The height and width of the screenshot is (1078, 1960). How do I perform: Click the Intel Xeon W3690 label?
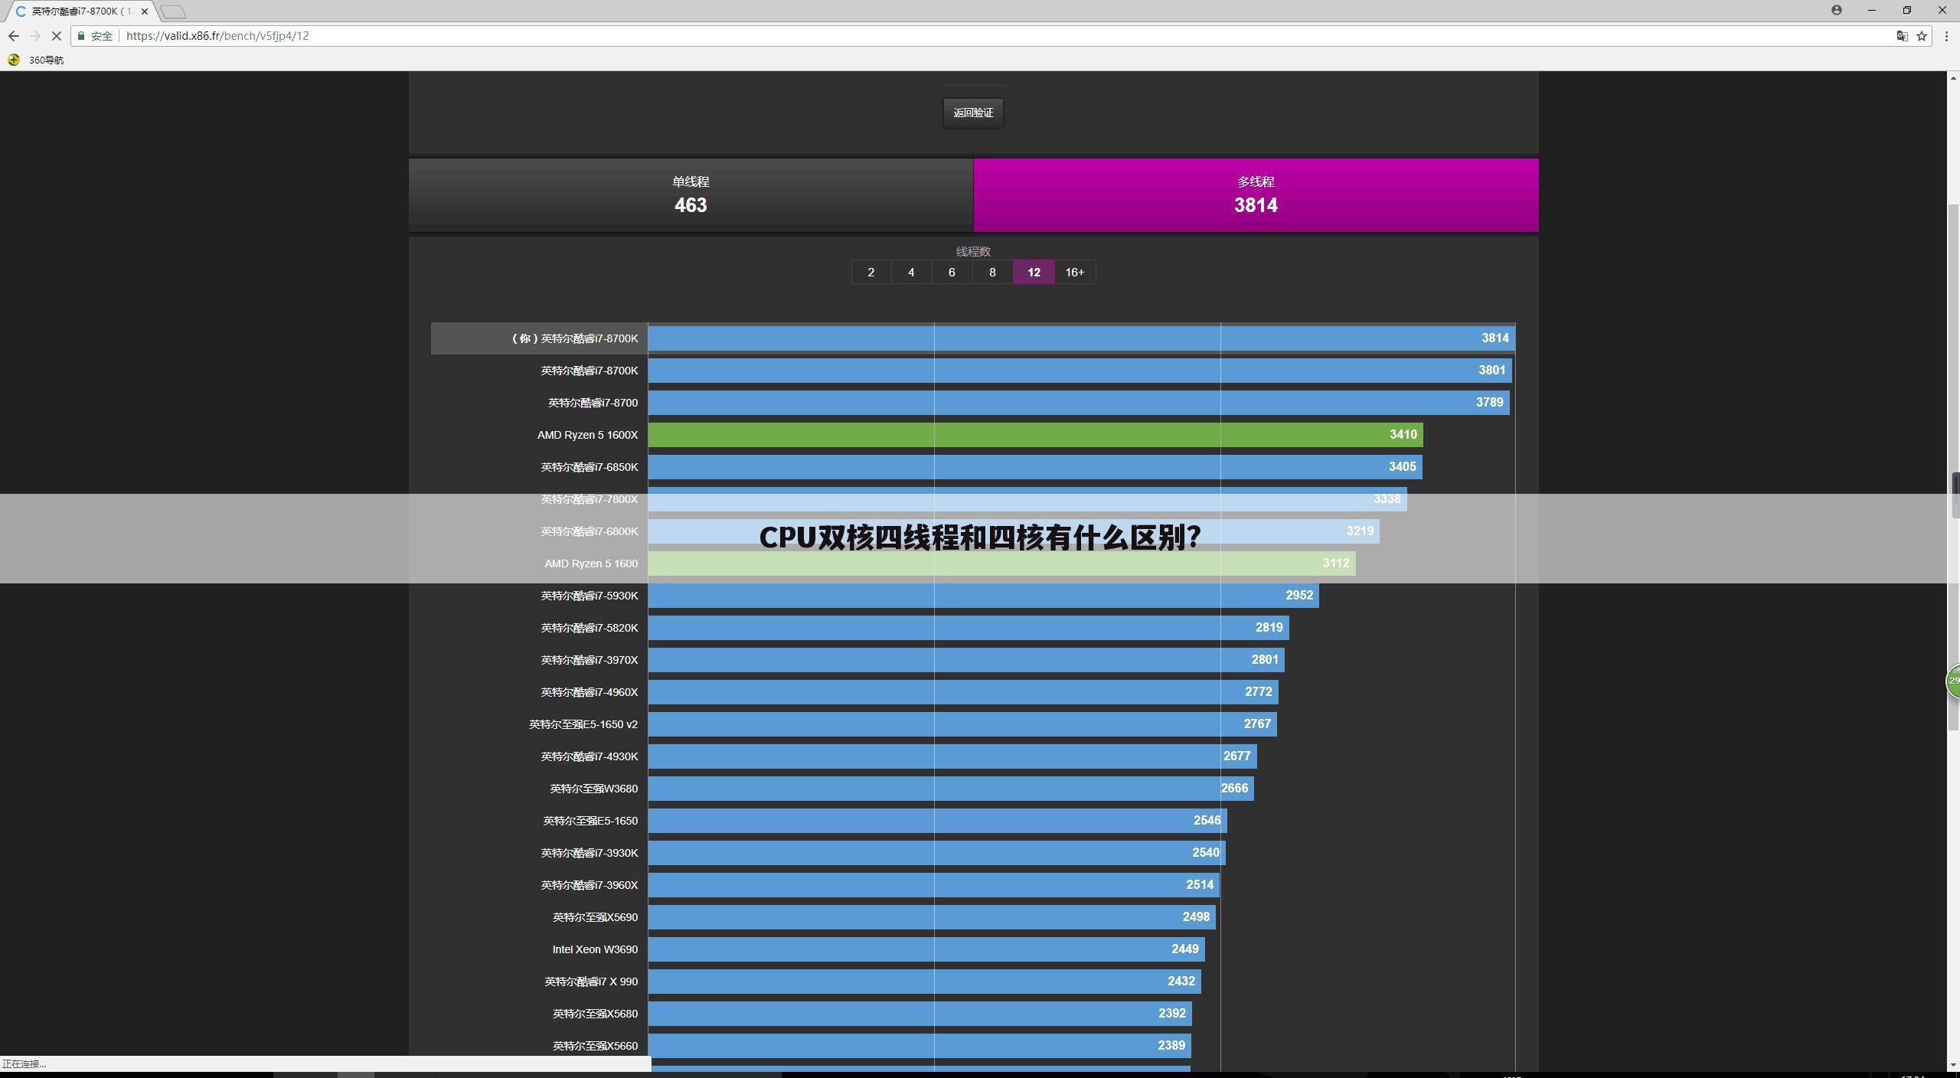coord(595,949)
